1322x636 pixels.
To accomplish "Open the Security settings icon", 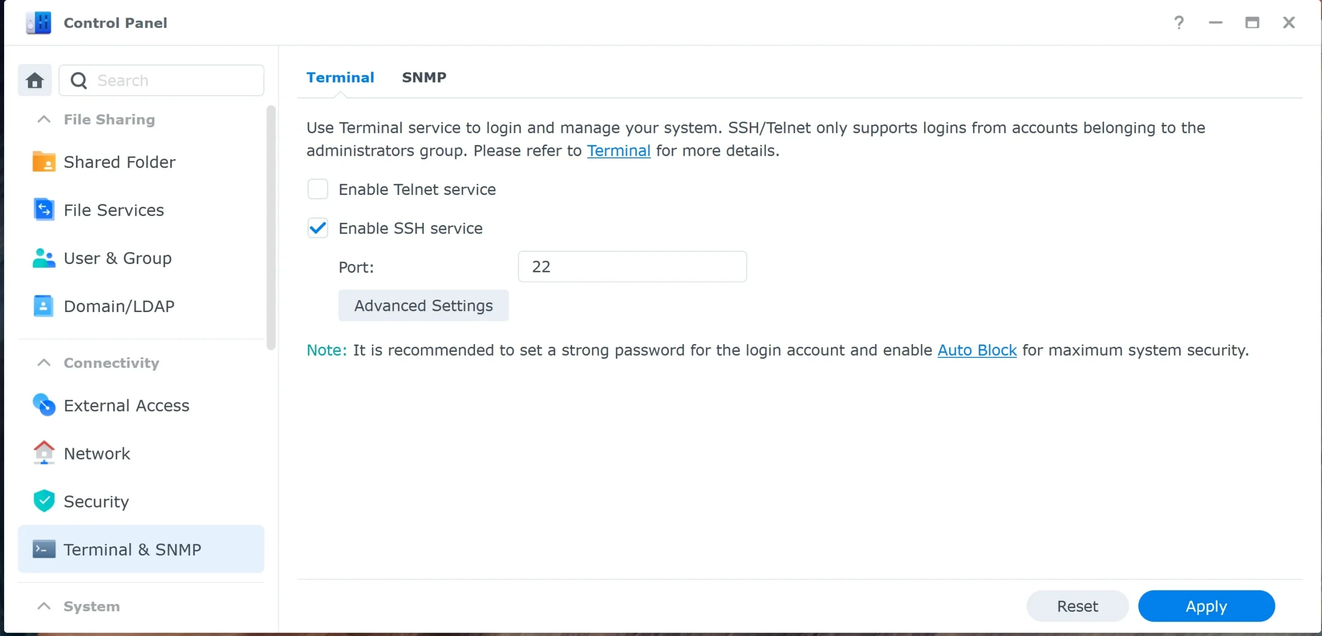I will pyautogui.click(x=43, y=501).
